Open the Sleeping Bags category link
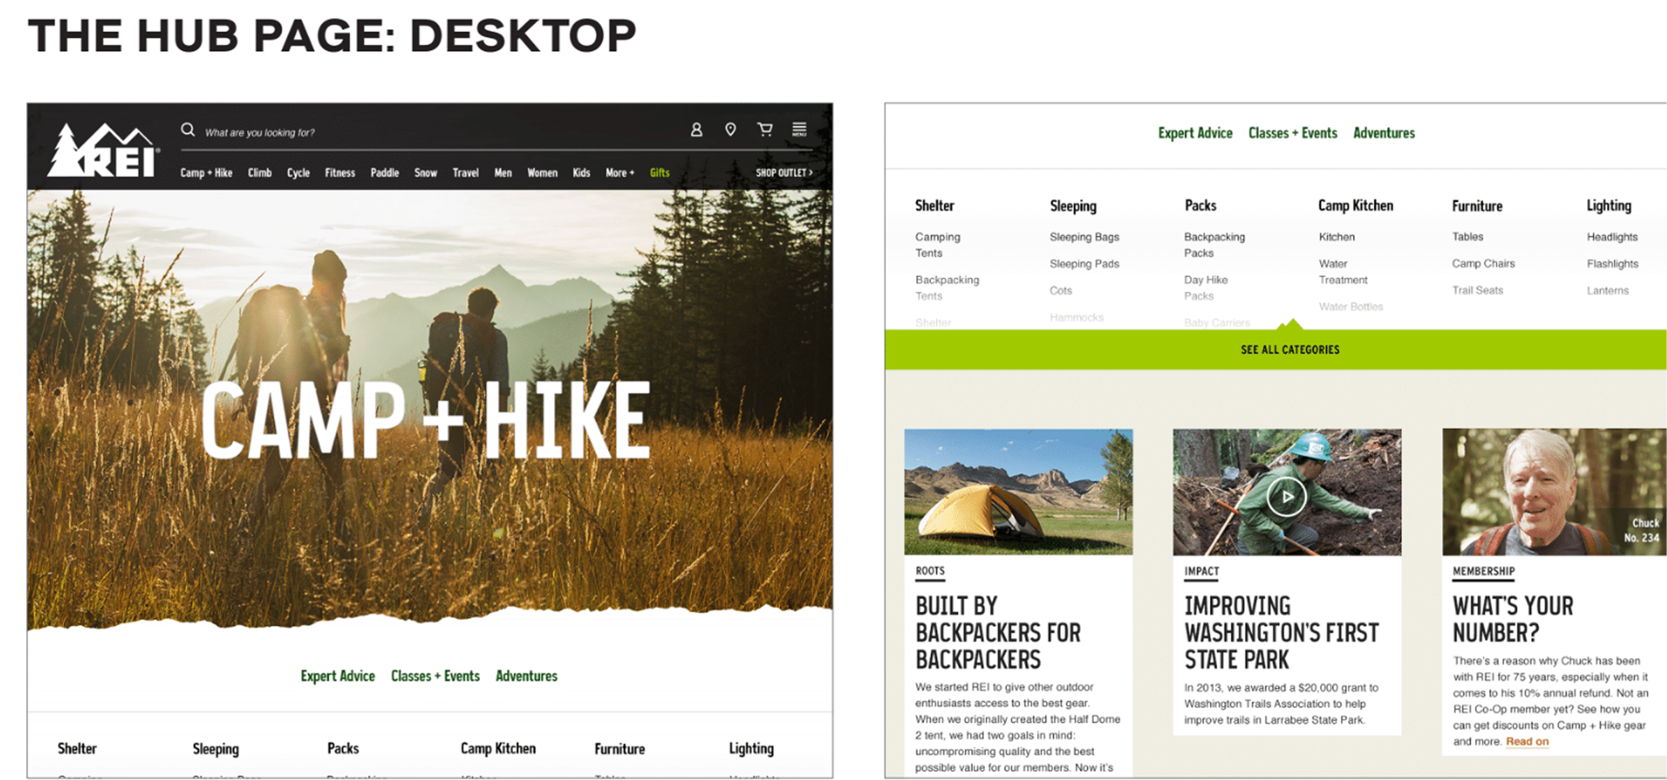1667x780 pixels. 1084,237
